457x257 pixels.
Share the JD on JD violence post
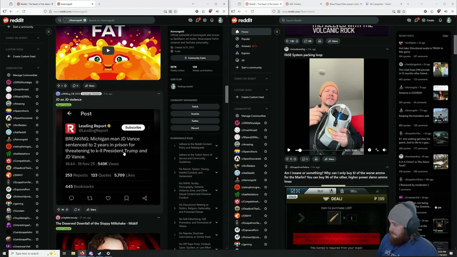click(x=91, y=210)
